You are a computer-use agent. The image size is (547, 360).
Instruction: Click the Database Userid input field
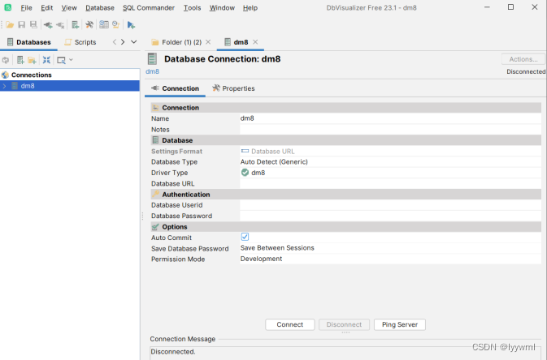coord(390,205)
